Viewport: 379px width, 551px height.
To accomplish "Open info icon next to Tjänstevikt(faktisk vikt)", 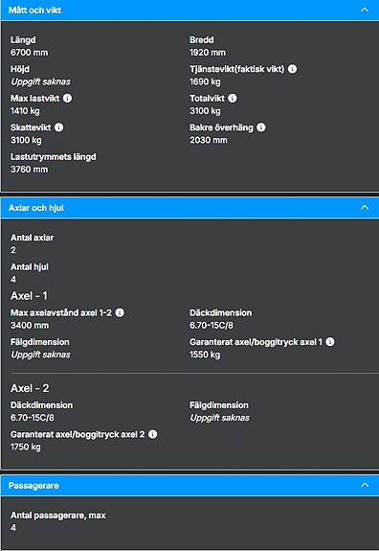I will [x=292, y=69].
